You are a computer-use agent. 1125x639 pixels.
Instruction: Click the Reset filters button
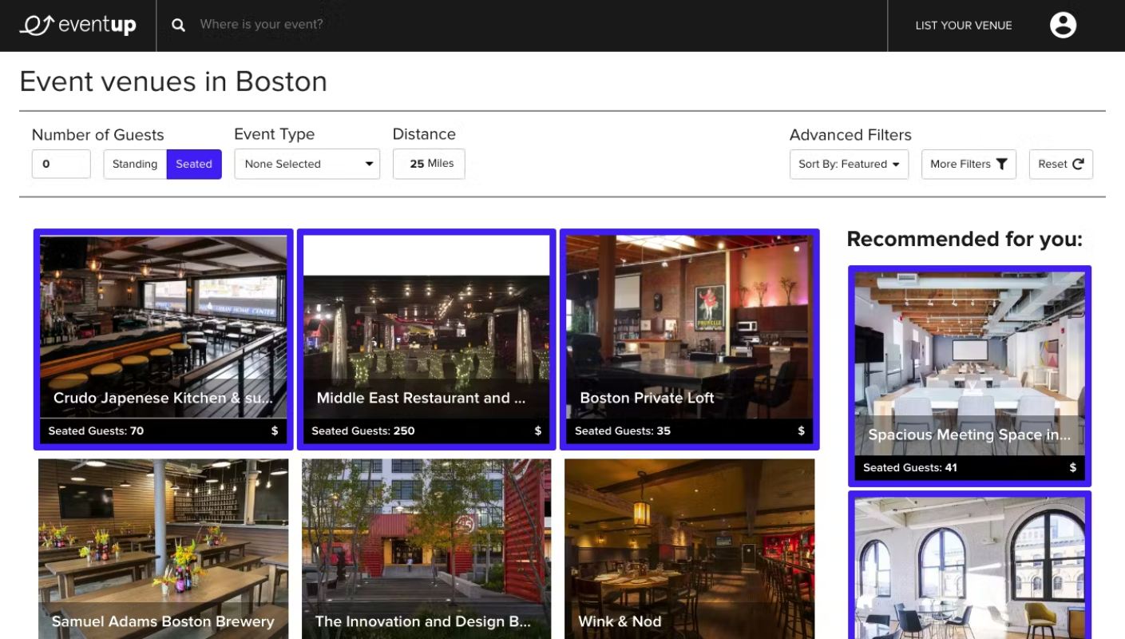[1061, 164]
